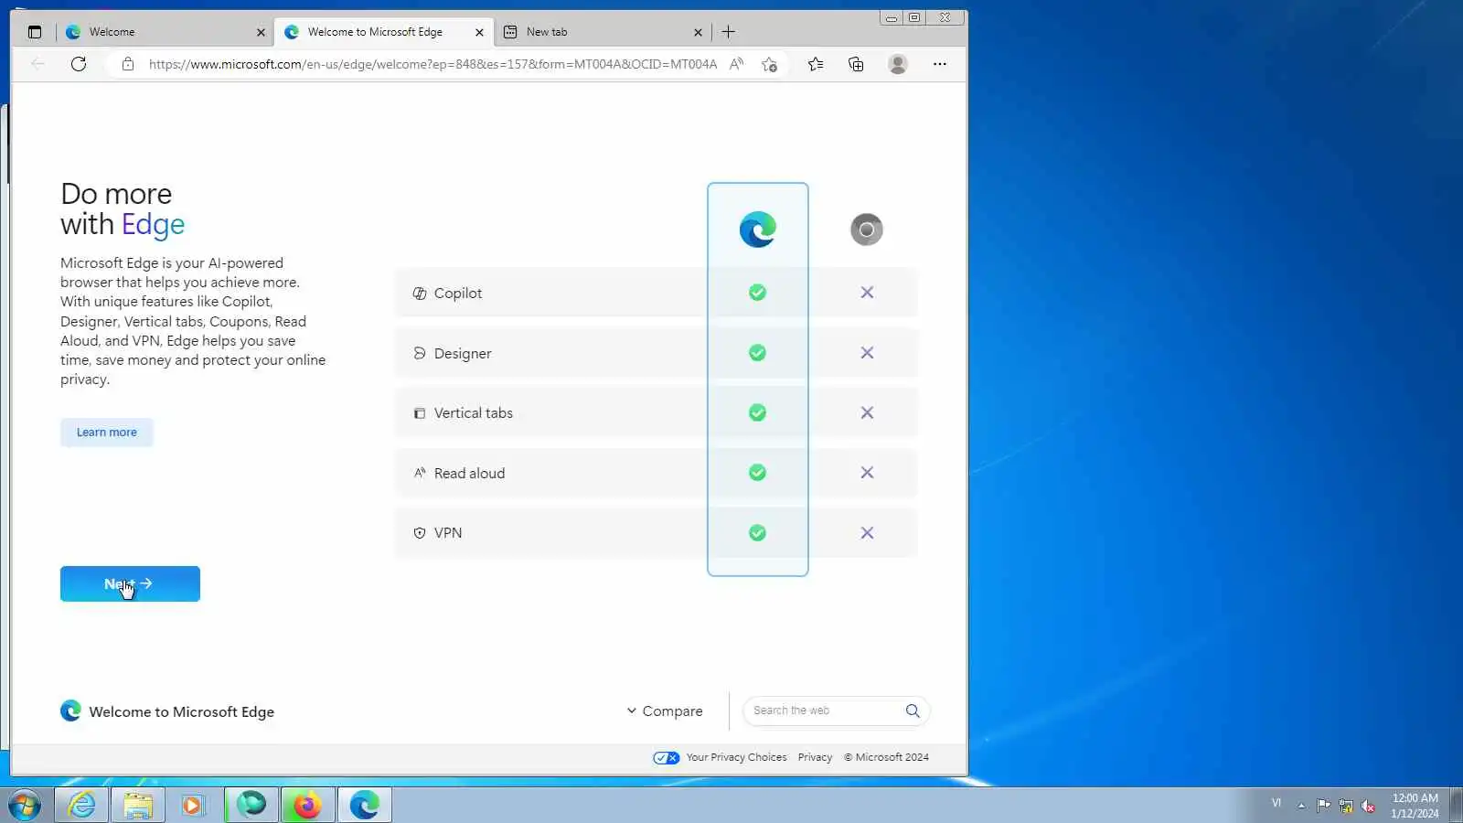Open the tab actions menu icon
This screenshot has width=1463, height=823.
tap(35, 32)
